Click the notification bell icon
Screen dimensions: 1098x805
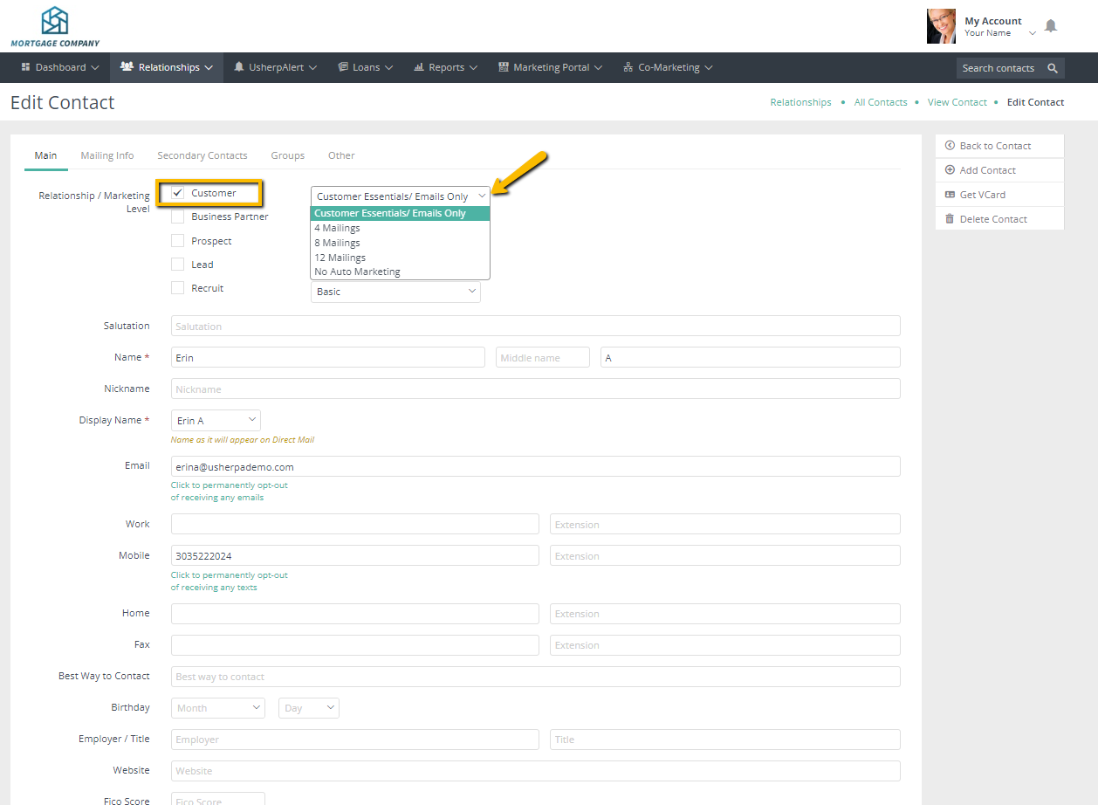click(1051, 26)
